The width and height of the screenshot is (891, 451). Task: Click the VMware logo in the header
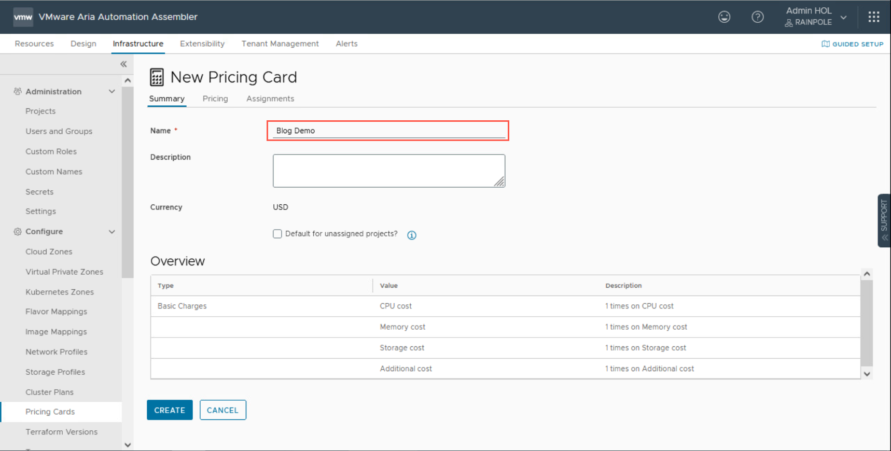tap(23, 17)
